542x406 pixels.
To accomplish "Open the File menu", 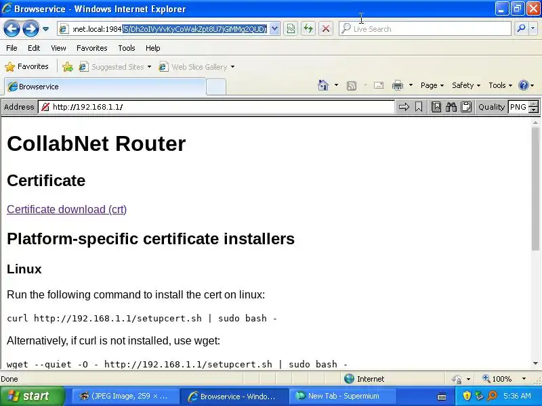I will (x=12, y=48).
